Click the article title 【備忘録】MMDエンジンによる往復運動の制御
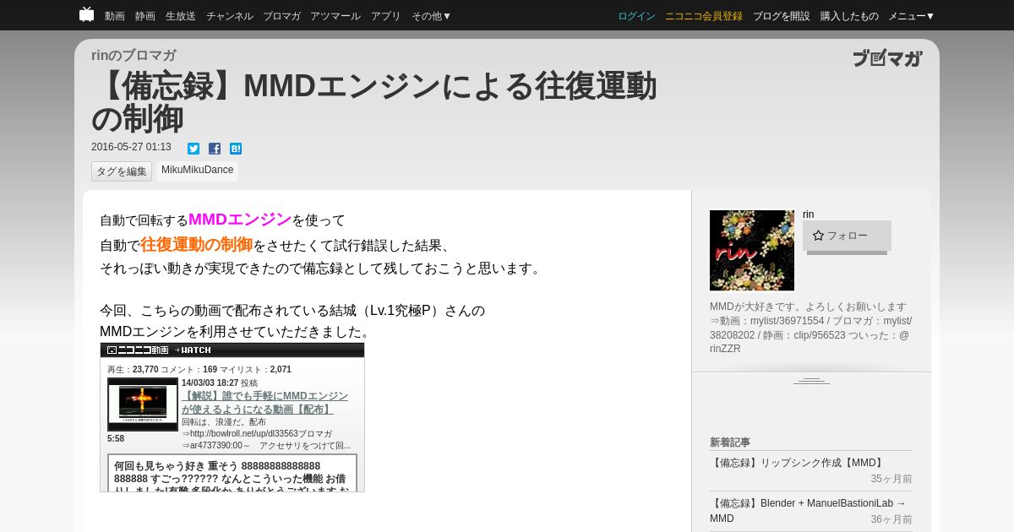The height and width of the screenshot is (532, 1014). [x=374, y=102]
